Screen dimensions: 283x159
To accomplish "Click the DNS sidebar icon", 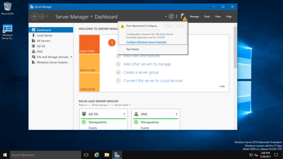I will (x=33, y=51).
